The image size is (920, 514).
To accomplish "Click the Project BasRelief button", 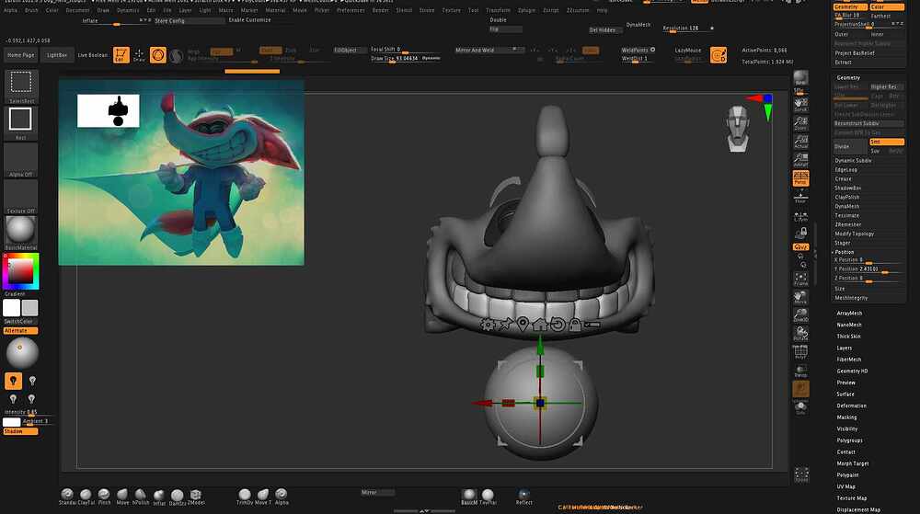I will click(x=868, y=52).
